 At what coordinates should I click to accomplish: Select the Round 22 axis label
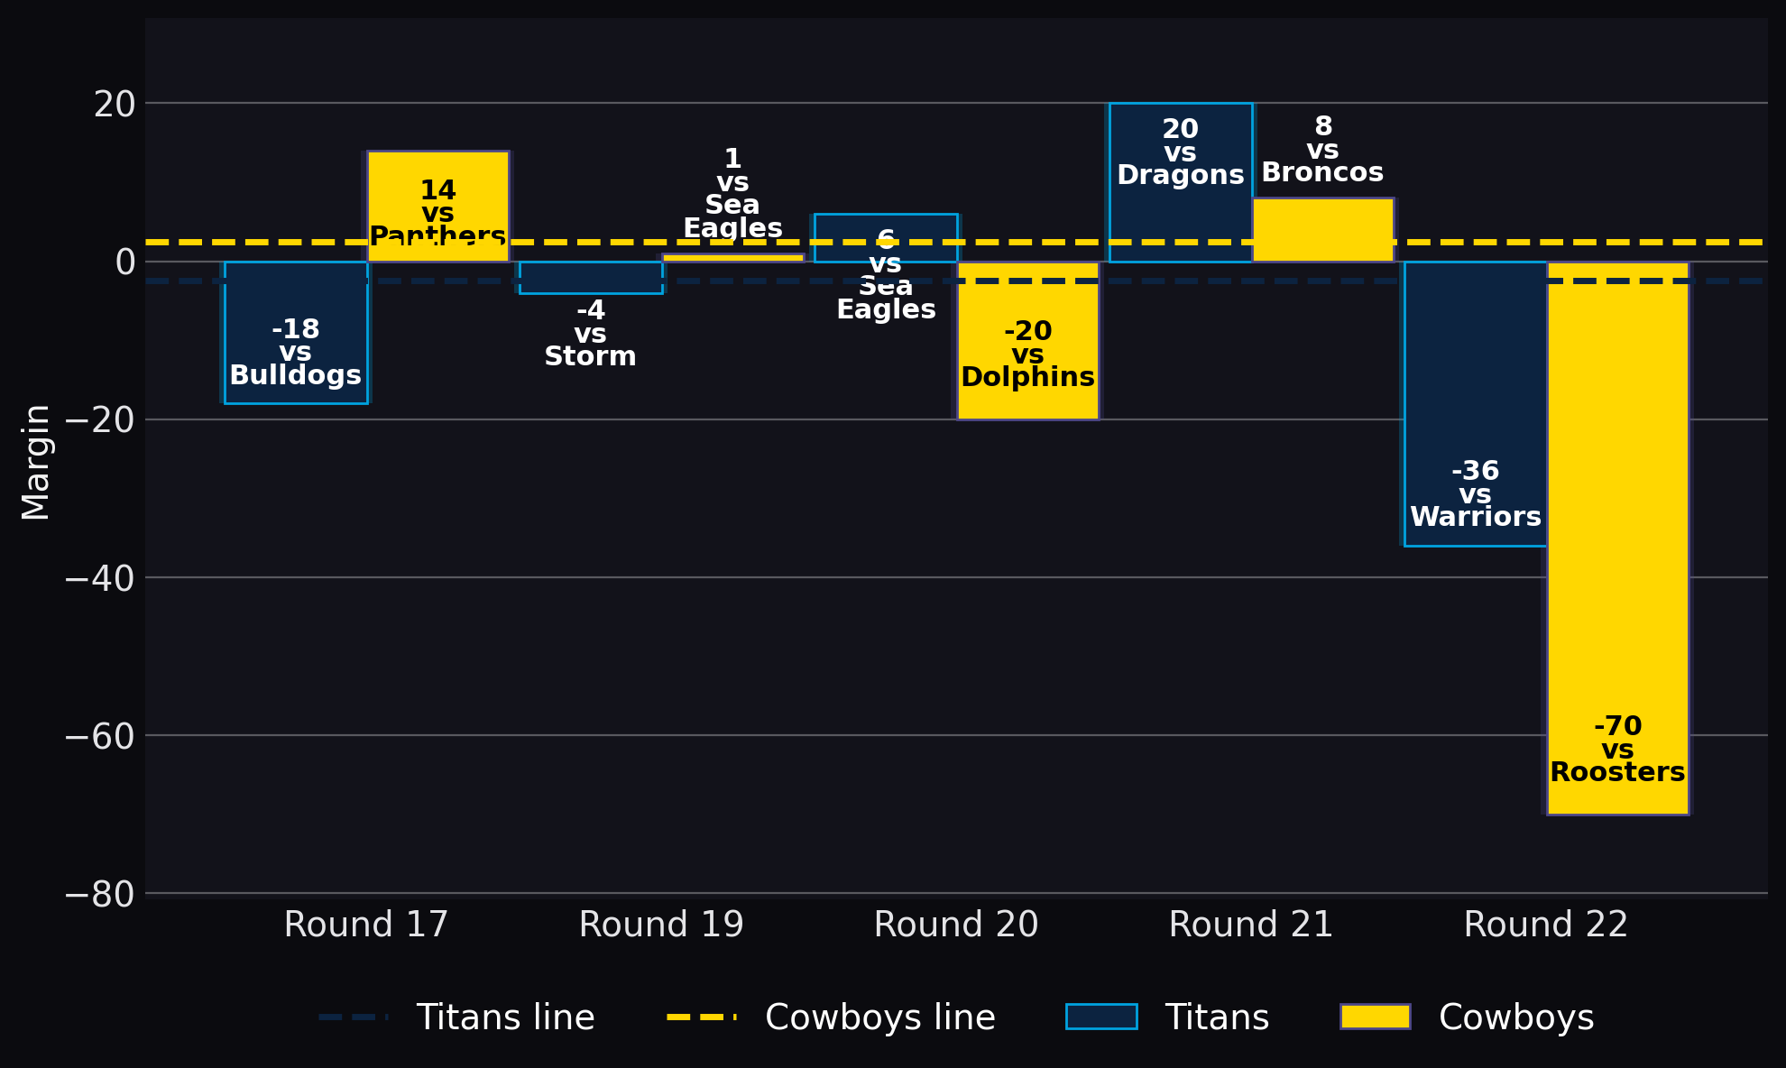1546,925
